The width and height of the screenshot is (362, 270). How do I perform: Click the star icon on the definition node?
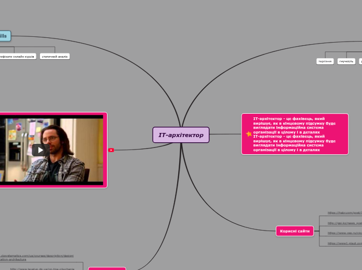click(x=249, y=134)
